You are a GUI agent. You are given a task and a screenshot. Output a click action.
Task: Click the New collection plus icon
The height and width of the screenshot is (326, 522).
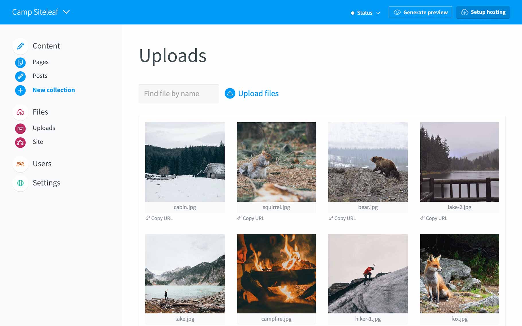tap(20, 90)
